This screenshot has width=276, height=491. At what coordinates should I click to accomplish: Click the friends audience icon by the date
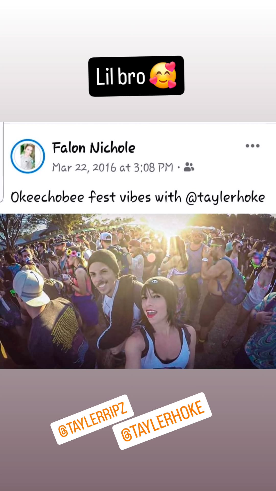(x=189, y=167)
